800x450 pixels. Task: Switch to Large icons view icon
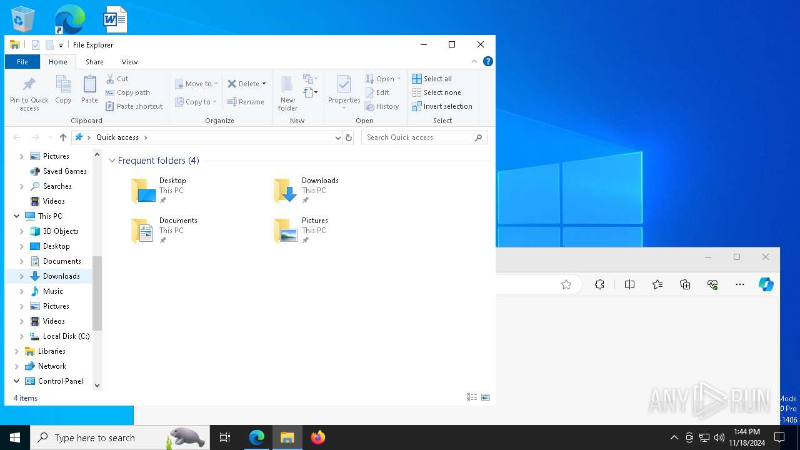point(486,397)
